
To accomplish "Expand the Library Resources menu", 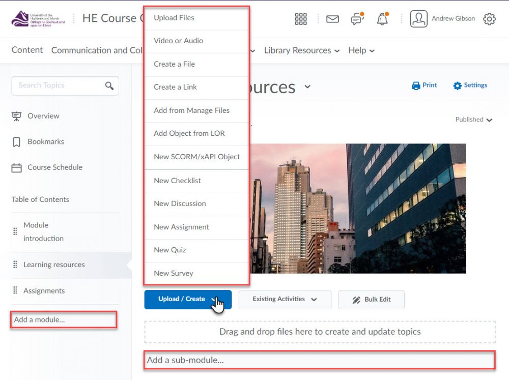I will (301, 50).
